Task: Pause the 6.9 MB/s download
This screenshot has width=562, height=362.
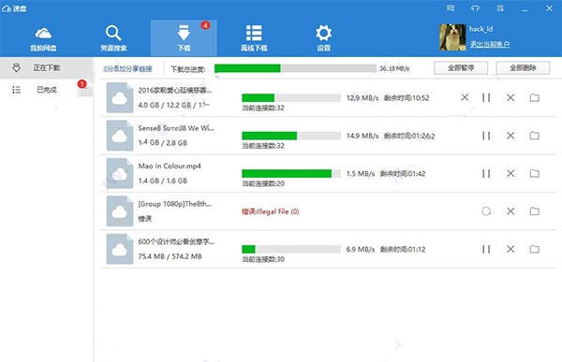Action: click(486, 249)
